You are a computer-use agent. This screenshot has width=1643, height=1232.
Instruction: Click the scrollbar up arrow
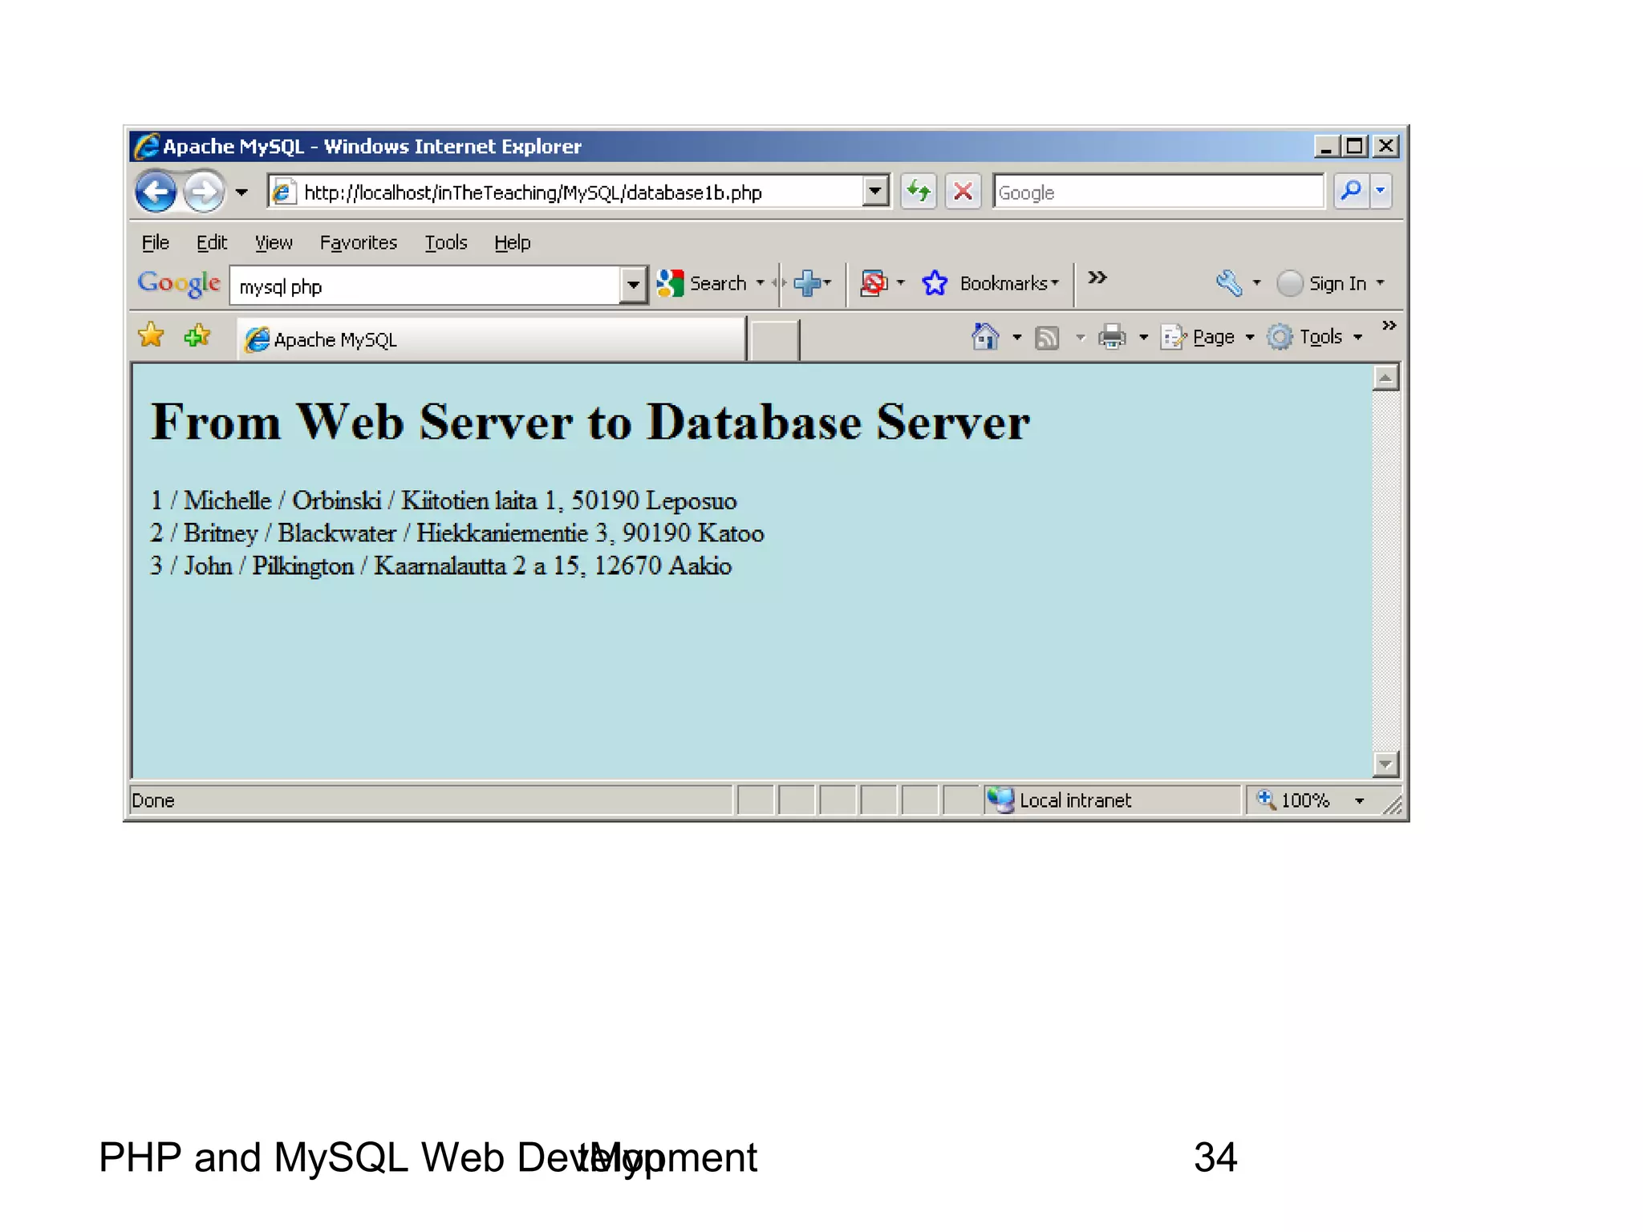1385,377
